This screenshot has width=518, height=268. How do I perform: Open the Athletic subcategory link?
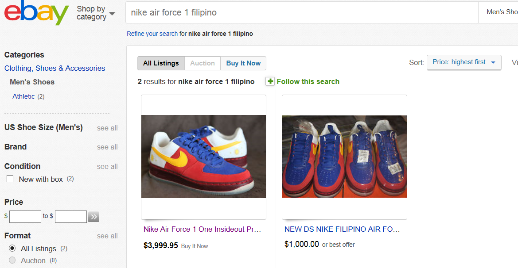pyautogui.click(x=23, y=96)
